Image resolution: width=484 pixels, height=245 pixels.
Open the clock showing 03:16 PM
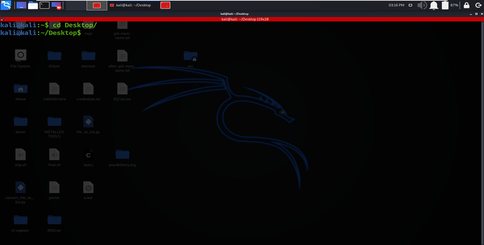pyautogui.click(x=396, y=5)
